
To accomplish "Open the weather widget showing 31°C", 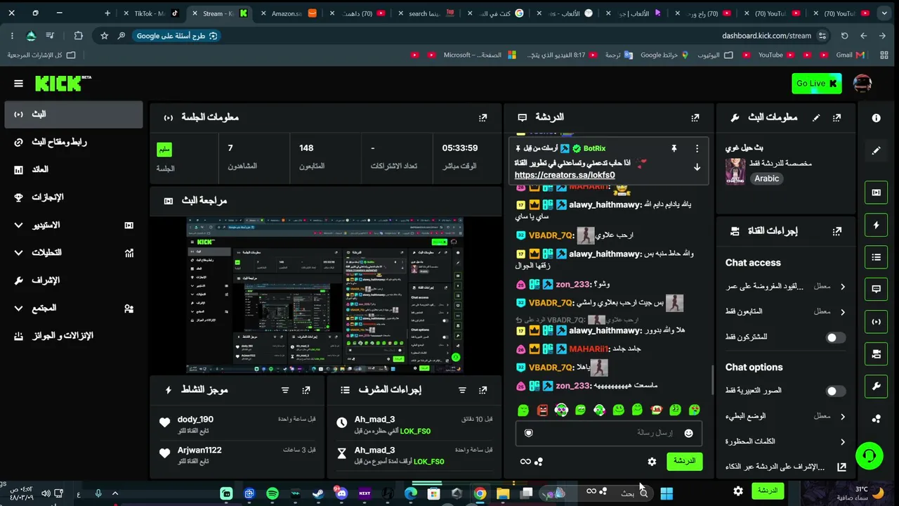I will point(862,493).
